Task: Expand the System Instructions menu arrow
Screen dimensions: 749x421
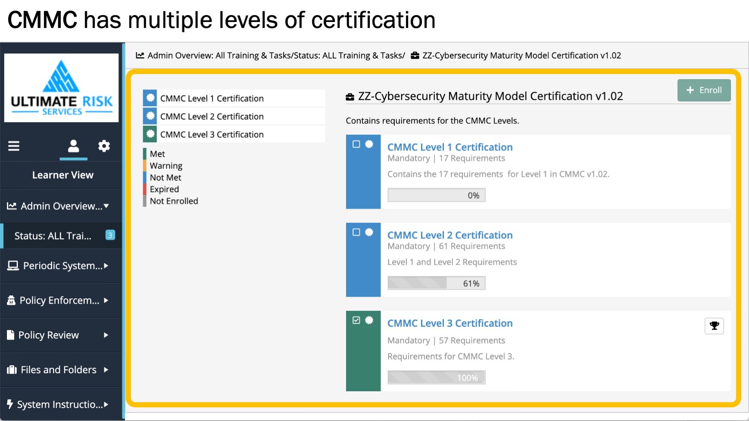Action: click(x=106, y=405)
